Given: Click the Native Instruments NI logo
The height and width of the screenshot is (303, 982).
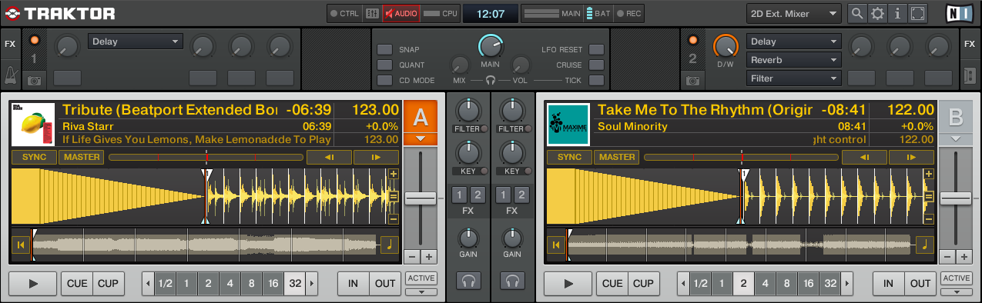Looking at the screenshot, I should click(x=959, y=13).
